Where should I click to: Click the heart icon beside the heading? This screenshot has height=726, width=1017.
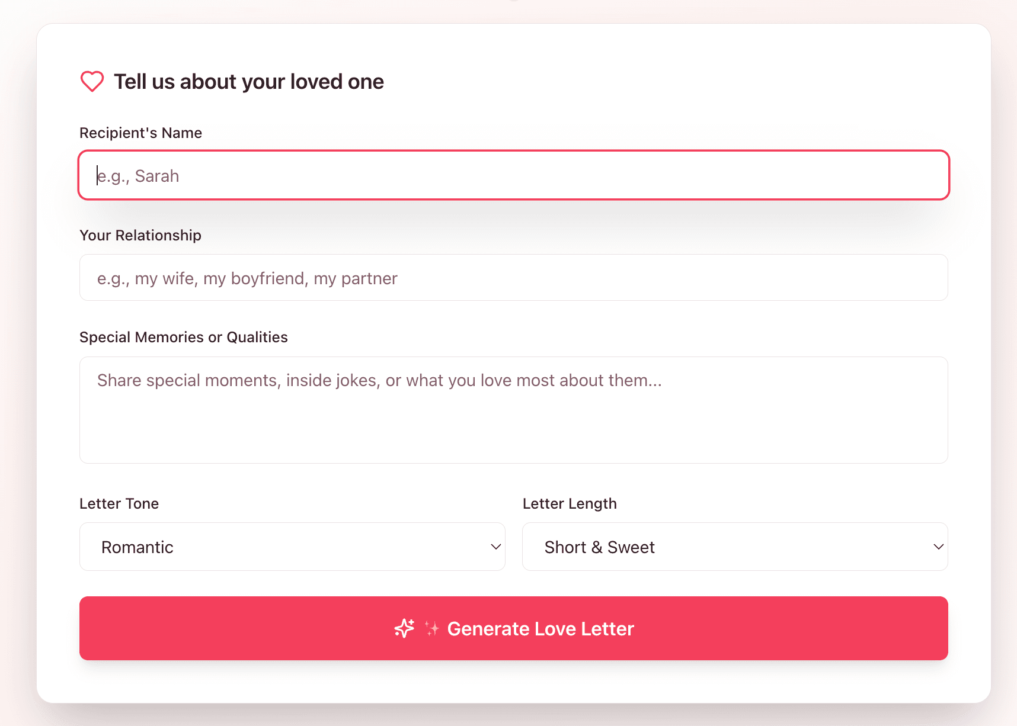click(92, 81)
